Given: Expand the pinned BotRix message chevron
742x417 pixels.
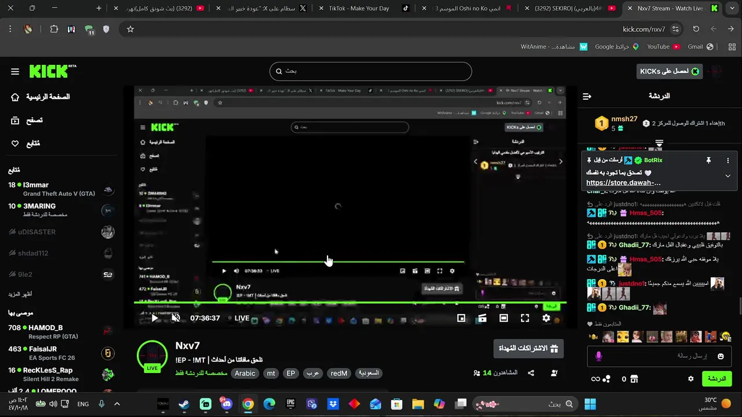Looking at the screenshot, I should pyautogui.click(x=728, y=176).
